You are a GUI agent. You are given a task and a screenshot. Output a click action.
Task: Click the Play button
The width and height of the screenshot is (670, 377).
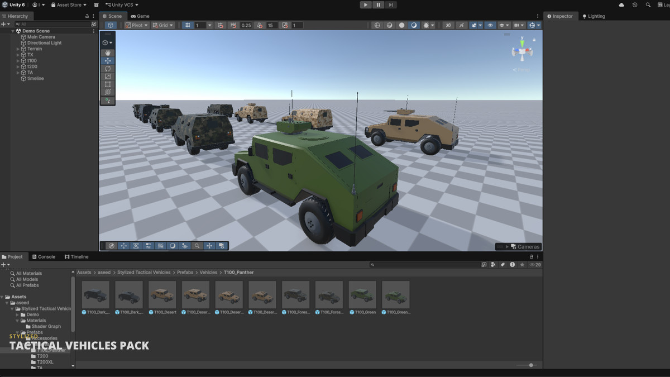[x=365, y=5]
